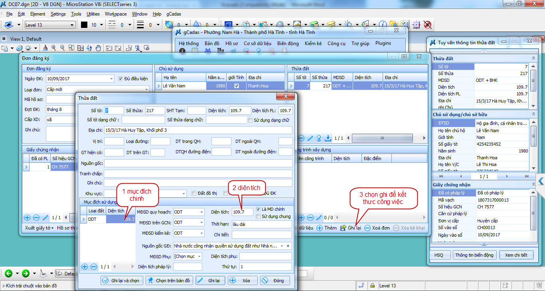
Task: Enable the Sử dụng chung checkbox
Action: tap(258, 216)
